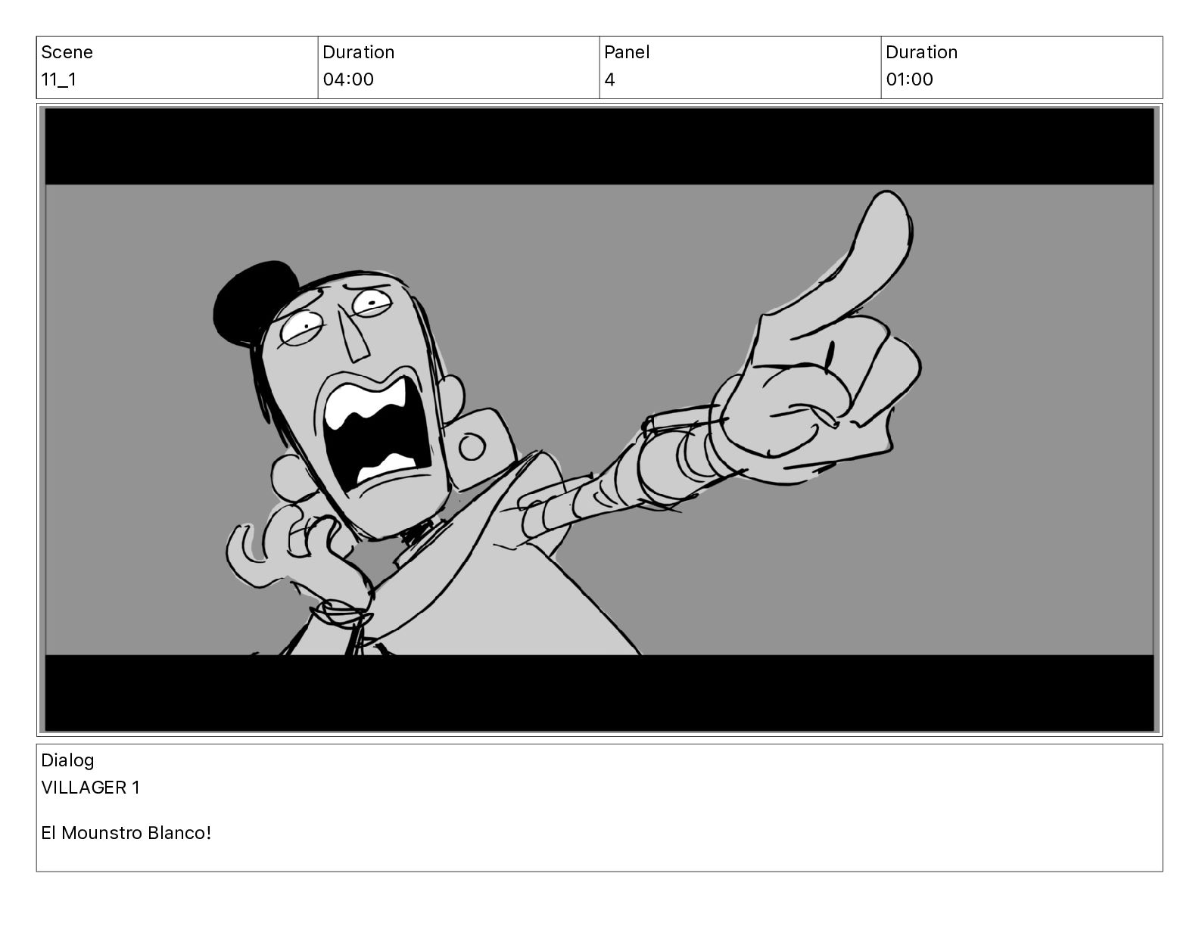Click the villager's raised left hand

291,548
